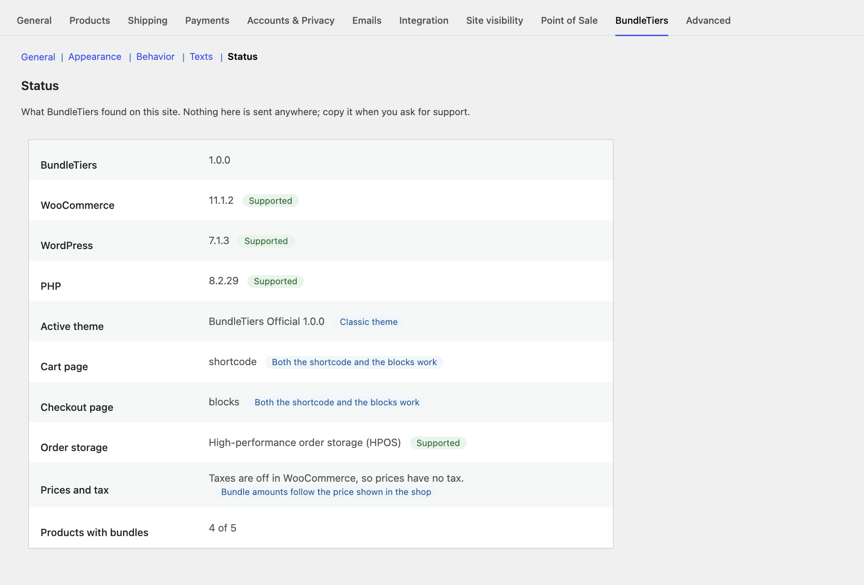Open the Integration tab

[424, 21]
